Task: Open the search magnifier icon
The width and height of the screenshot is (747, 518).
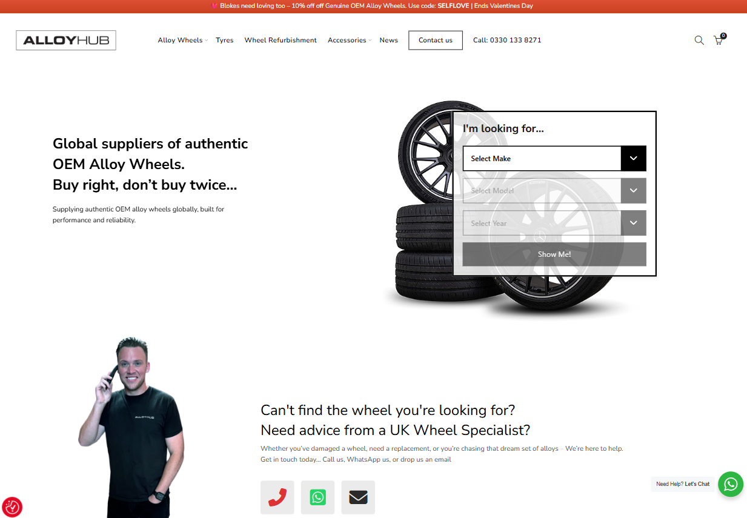Action: (699, 41)
